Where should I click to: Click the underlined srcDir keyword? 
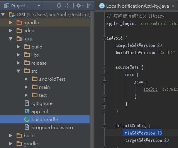point(151,89)
